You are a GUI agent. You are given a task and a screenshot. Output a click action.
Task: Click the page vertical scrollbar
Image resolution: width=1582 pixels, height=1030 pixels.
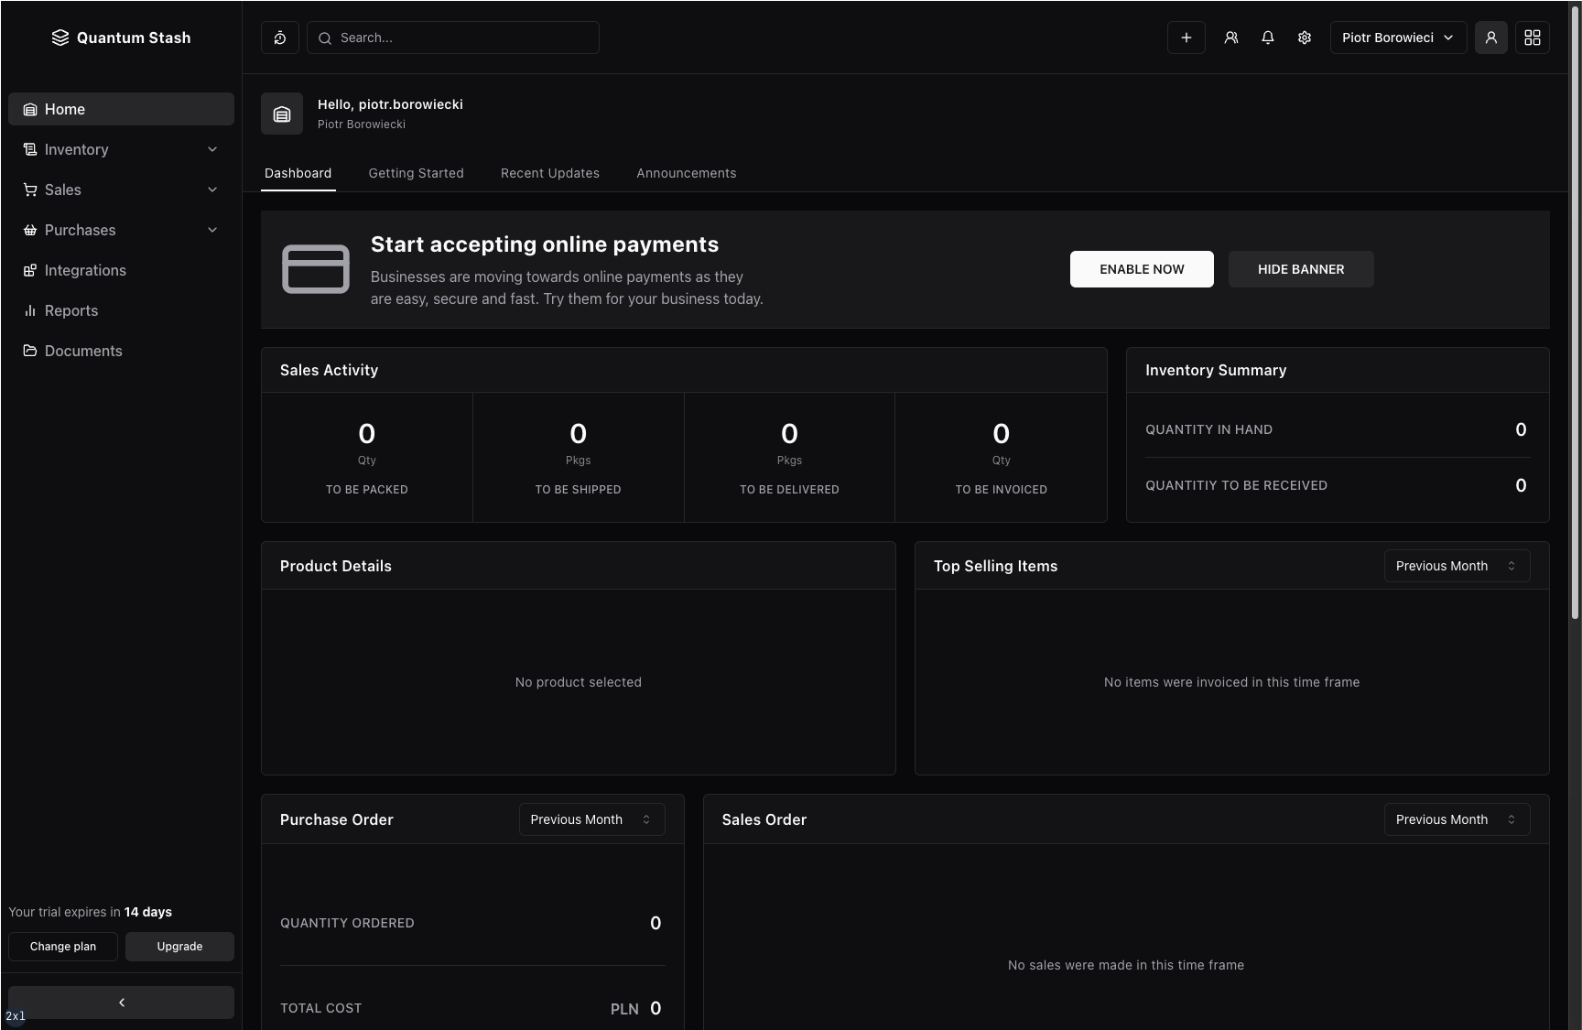1575,311
